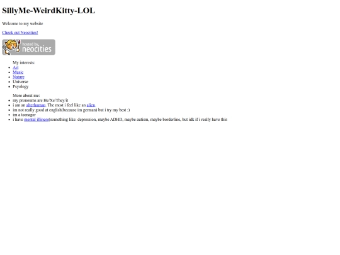The width and height of the screenshot is (340, 255).
Task: Follow the Nature interest link
Action: 18,77
